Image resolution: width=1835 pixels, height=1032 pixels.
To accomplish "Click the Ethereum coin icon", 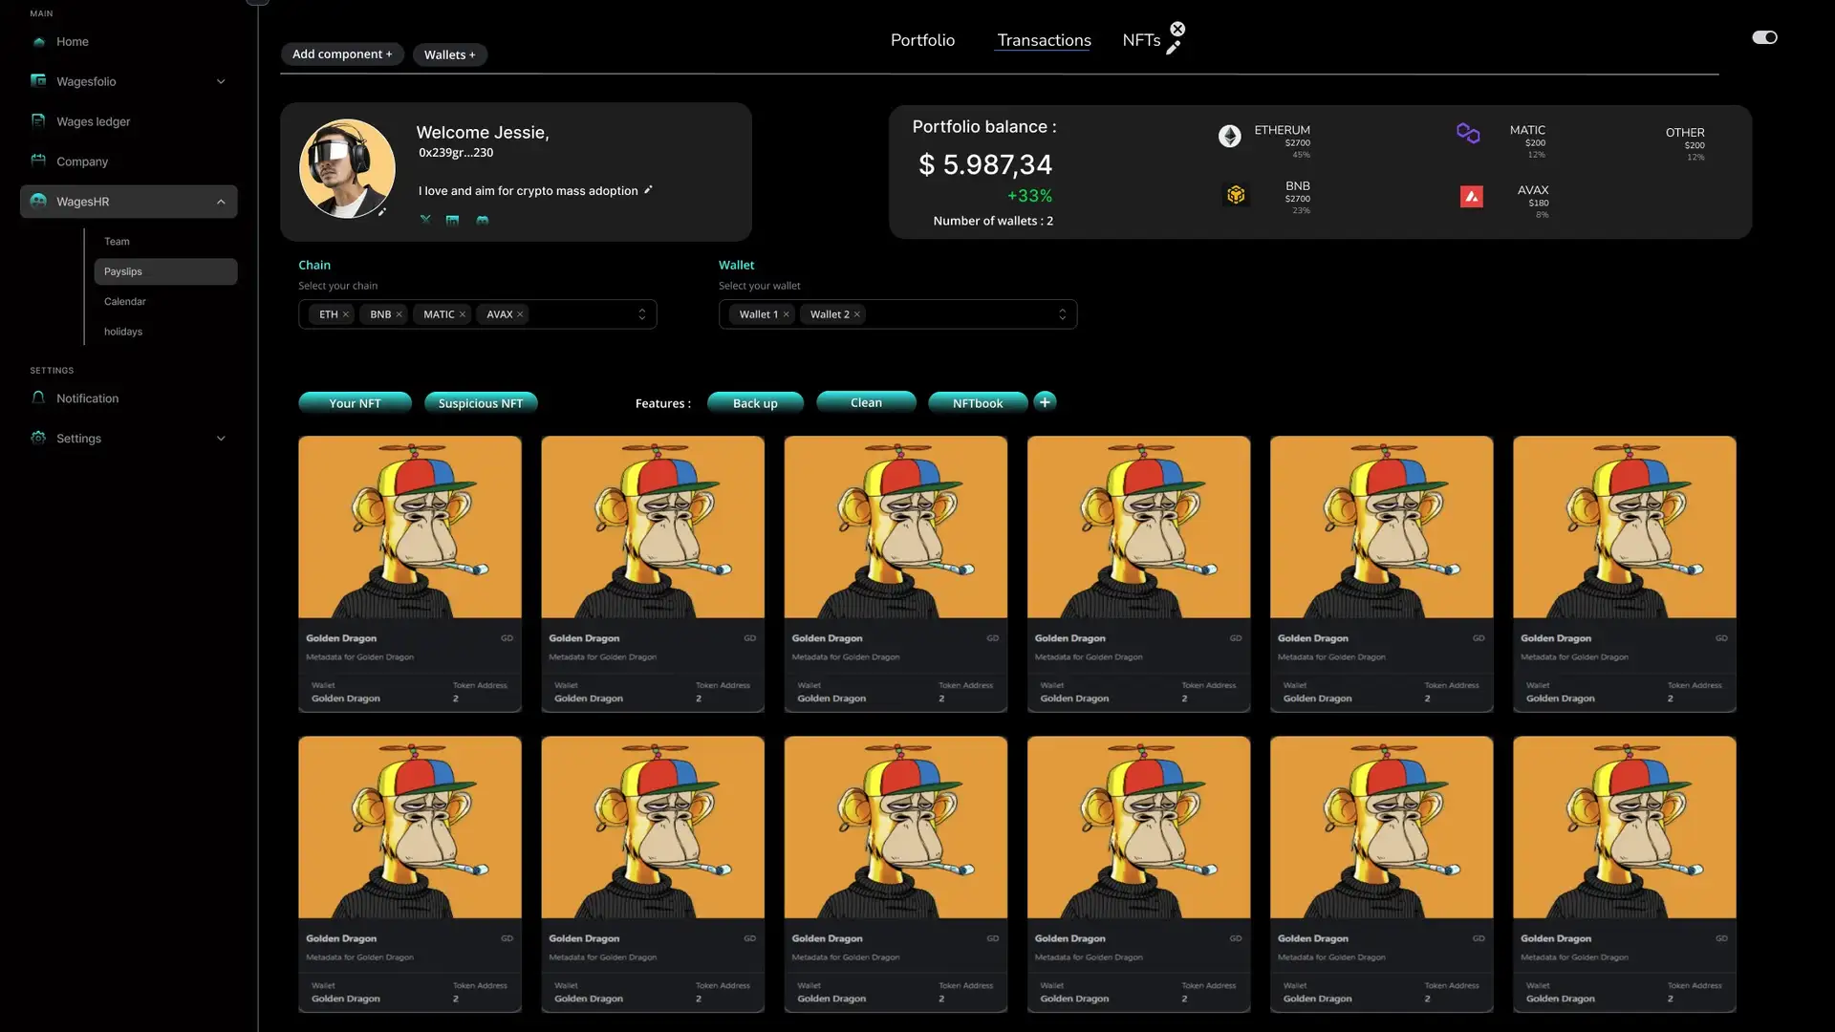I will click(1230, 136).
